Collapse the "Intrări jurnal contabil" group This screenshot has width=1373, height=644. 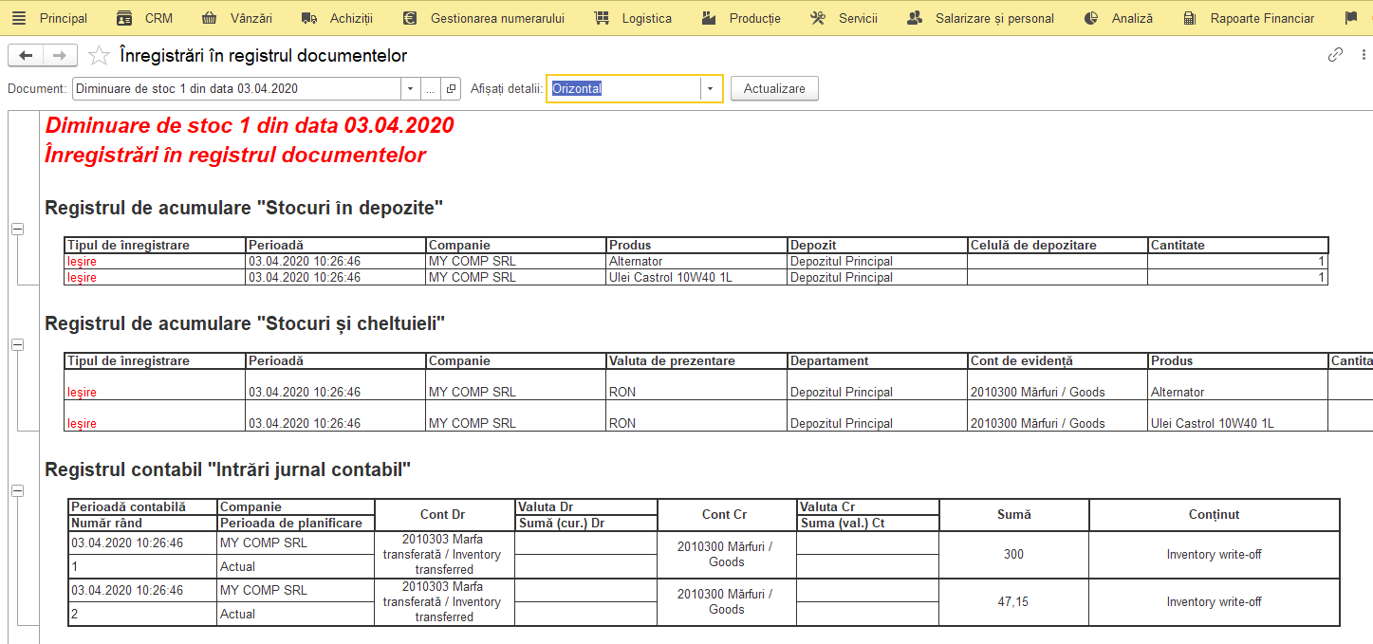tap(17, 490)
